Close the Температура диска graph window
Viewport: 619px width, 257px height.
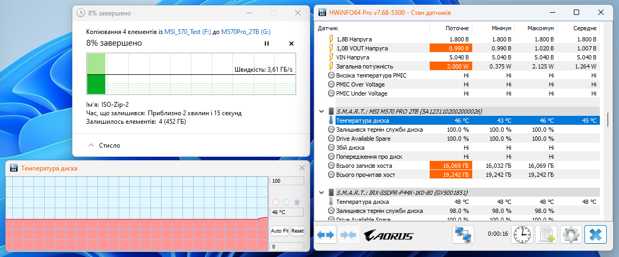(302, 168)
